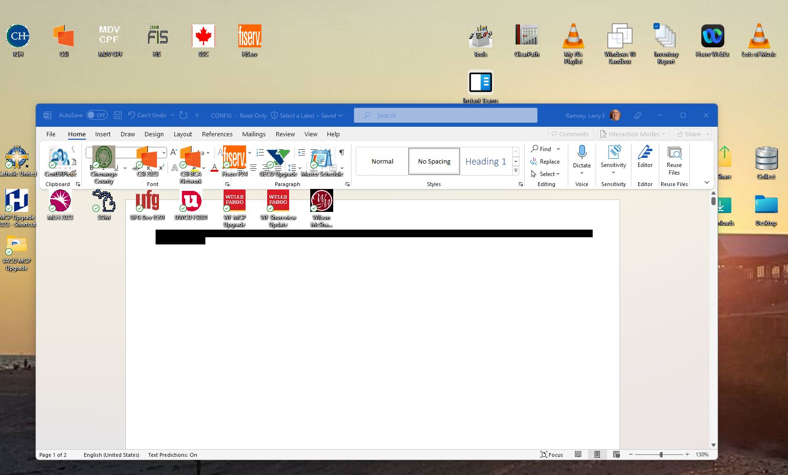Click the red font color A icon

coord(214,167)
